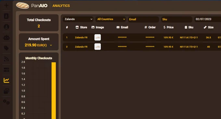Click SKU NI111A17D-Q11 in row 2

[189, 47]
